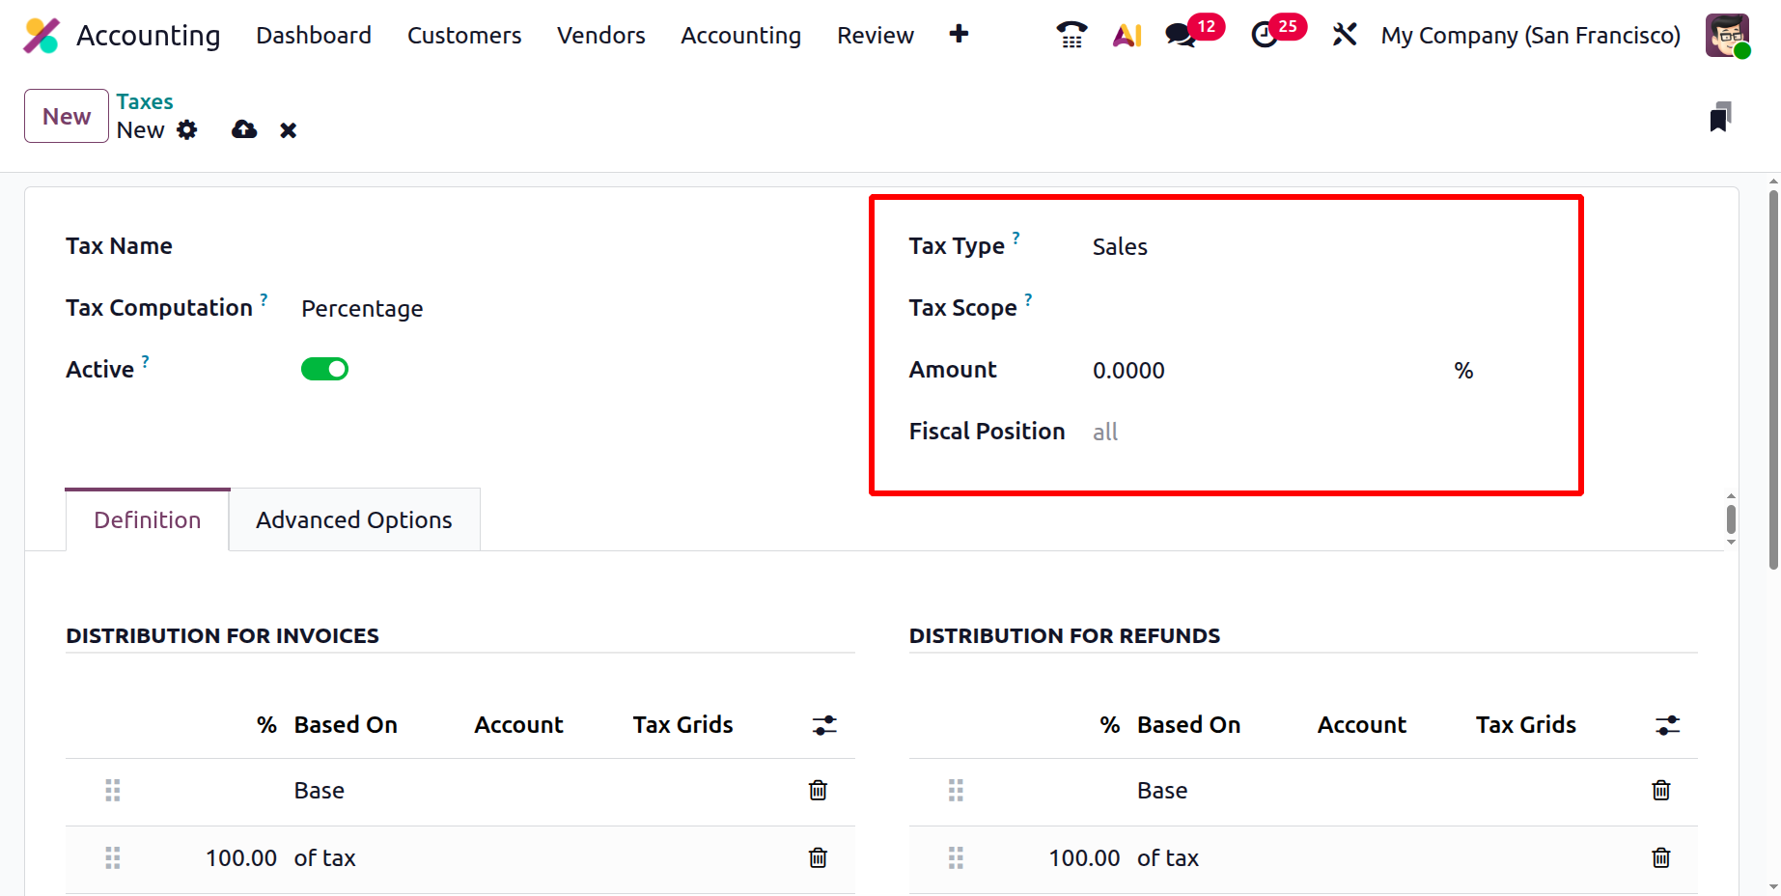This screenshot has height=896, width=1781.
Task: Switch to the Advanced Options tab
Action: pyautogui.click(x=354, y=520)
